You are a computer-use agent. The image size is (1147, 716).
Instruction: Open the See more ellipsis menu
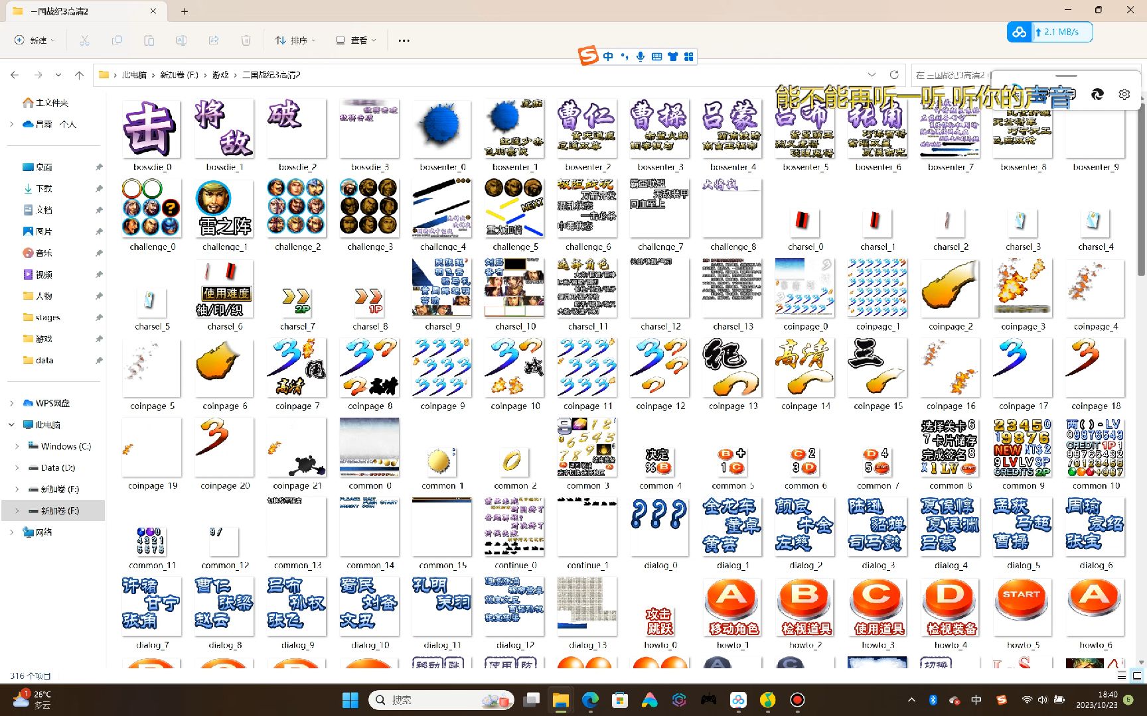point(404,40)
